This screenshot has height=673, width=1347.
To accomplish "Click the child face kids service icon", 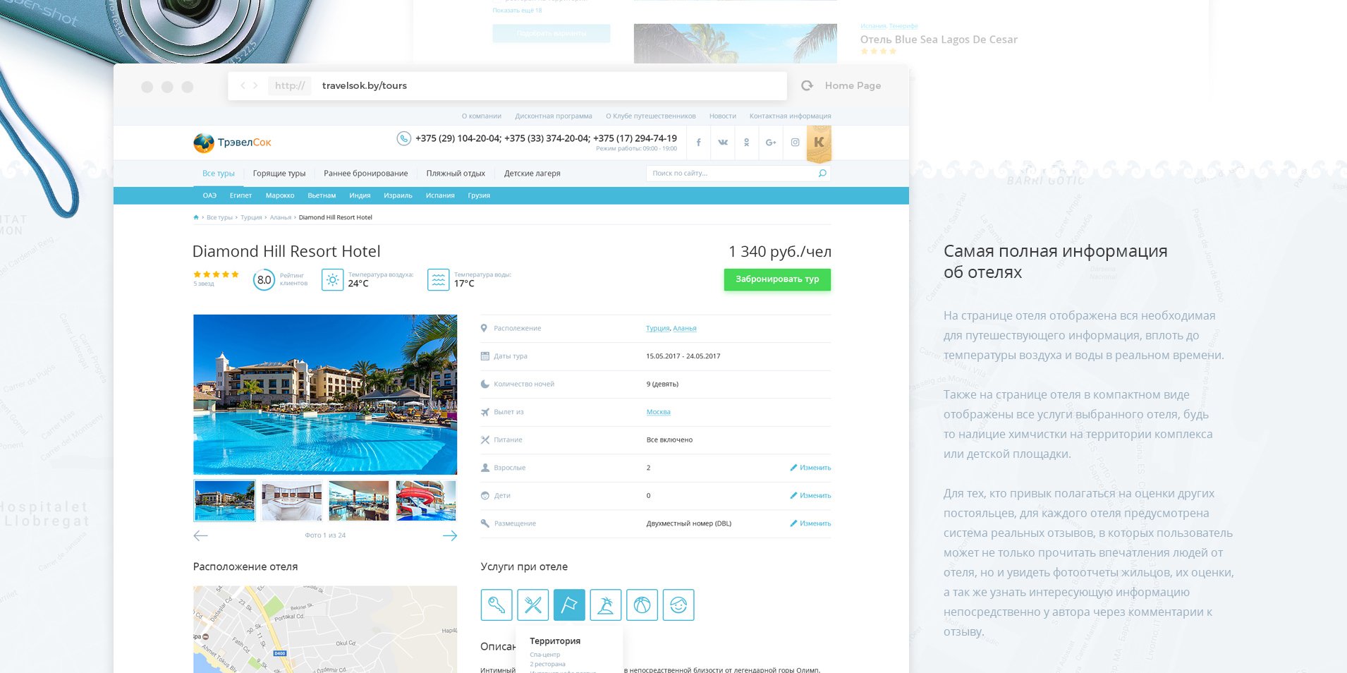I will tap(678, 605).
